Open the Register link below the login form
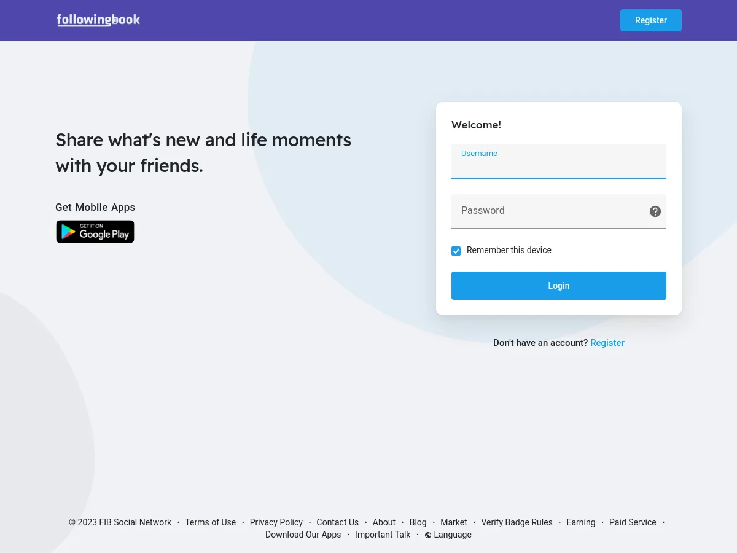The height and width of the screenshot is (553, 737). coord(607,343)
